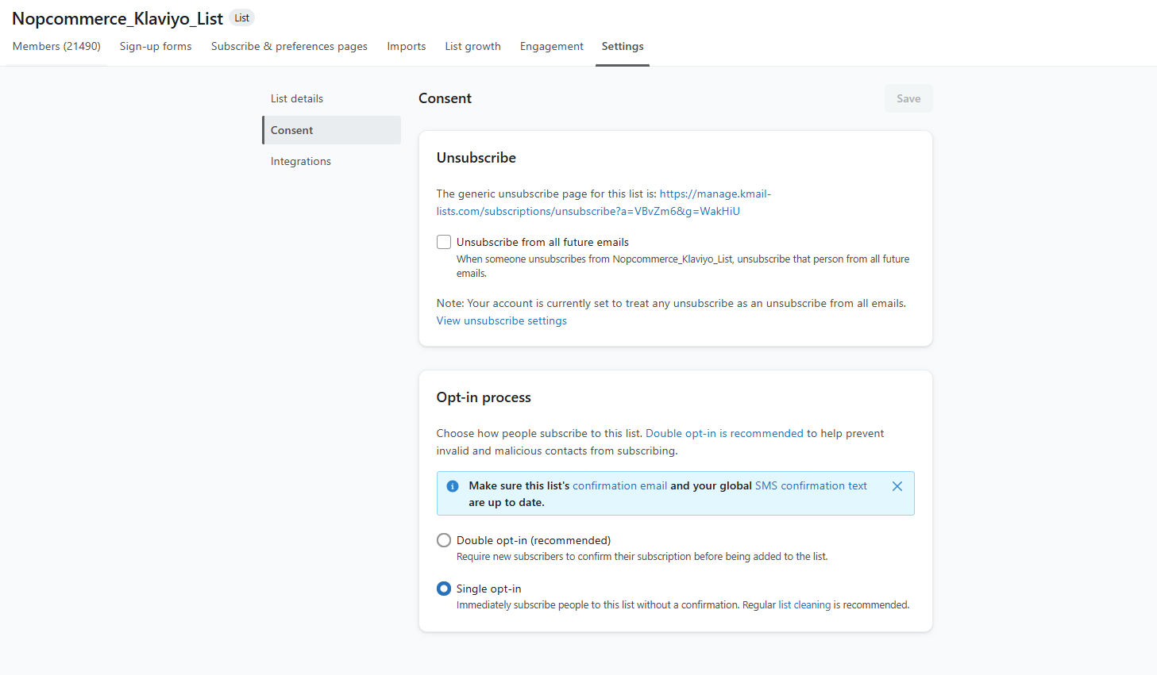Enable Unsubscribe from all future emails checkbox

(x=444, y=242)
